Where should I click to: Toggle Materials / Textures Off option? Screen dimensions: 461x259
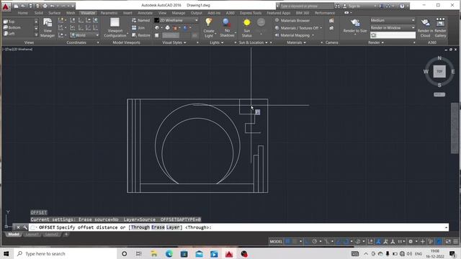[298, 28]
